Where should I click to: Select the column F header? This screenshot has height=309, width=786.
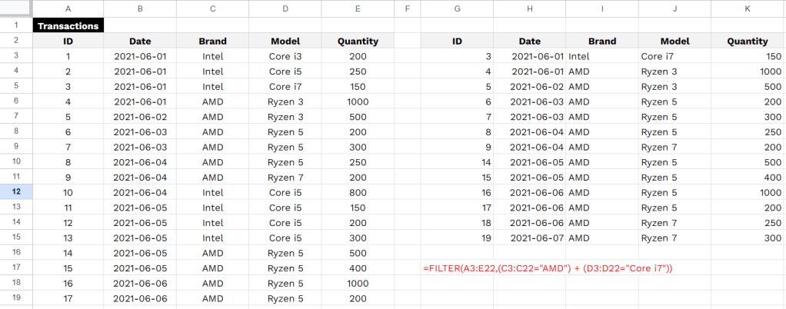407,8
